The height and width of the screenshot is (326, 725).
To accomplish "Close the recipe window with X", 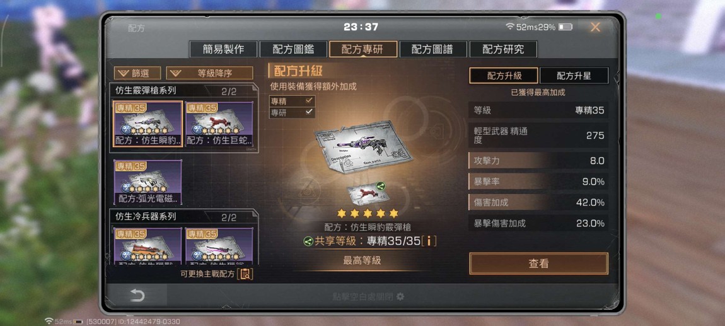I will click(x=595, y=27).
